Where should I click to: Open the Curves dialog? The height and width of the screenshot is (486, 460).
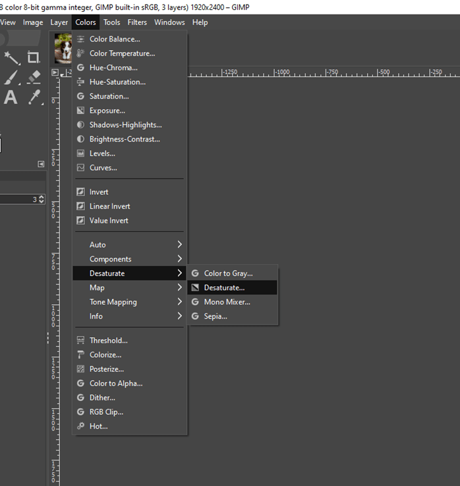click(x=130, y=167)
